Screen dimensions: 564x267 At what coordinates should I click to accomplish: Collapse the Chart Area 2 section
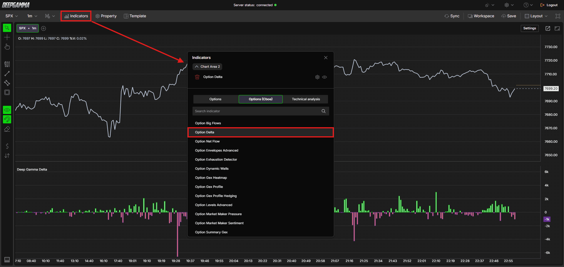[x=207, y=67]
